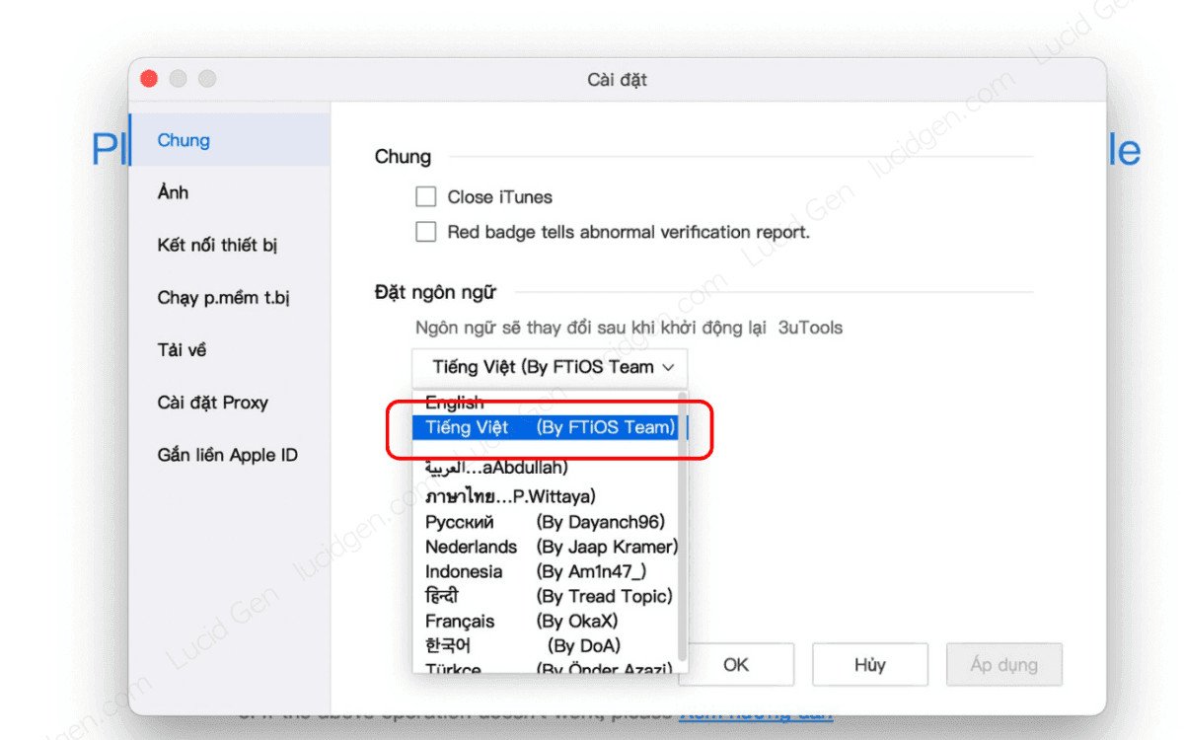Screen dimensions: 1184x740
Task: Choose the Thai language by P.Wittaya
Action: [546, 496]
